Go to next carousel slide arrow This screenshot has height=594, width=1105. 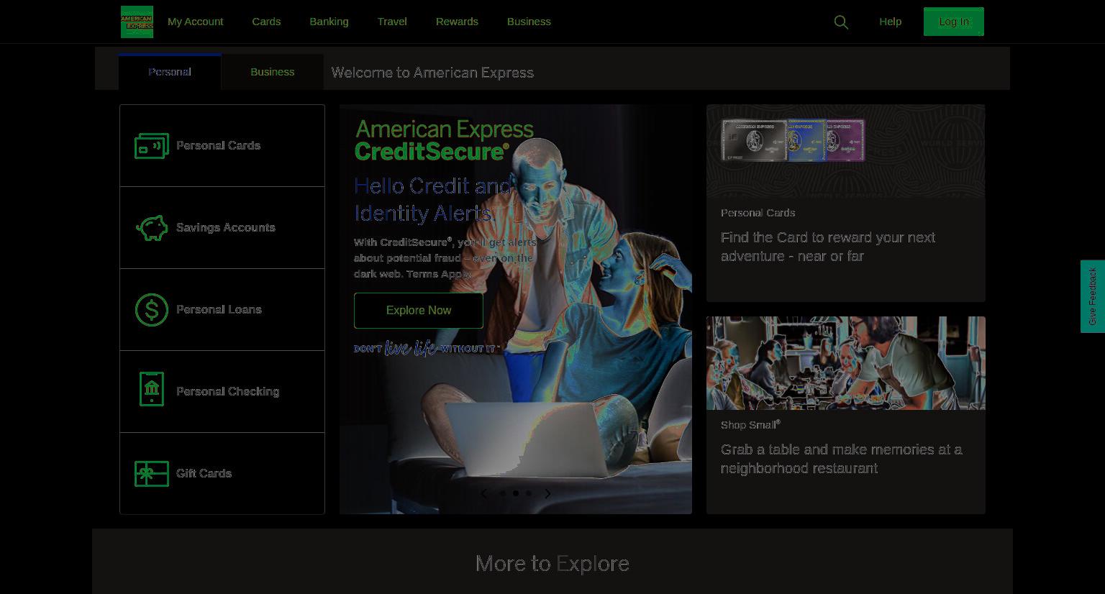[x=547, y=493]
